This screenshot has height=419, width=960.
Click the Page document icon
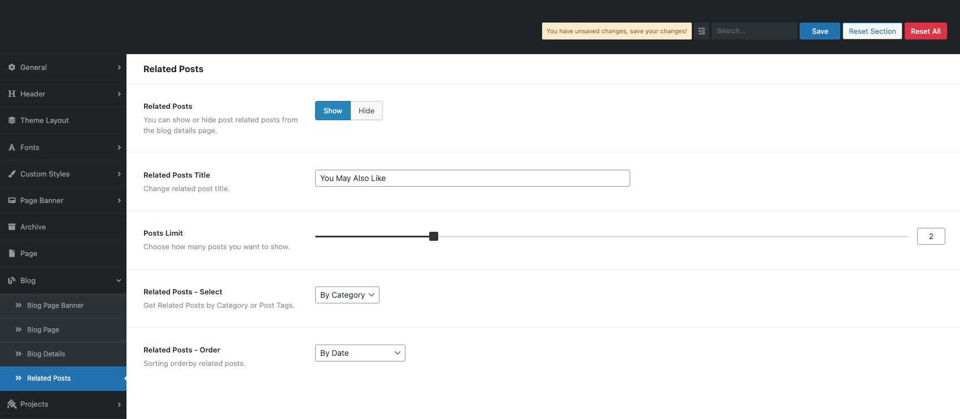tap(12, 253)
